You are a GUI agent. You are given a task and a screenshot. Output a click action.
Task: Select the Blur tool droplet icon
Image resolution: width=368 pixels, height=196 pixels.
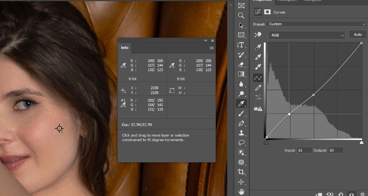click(241, 84)
